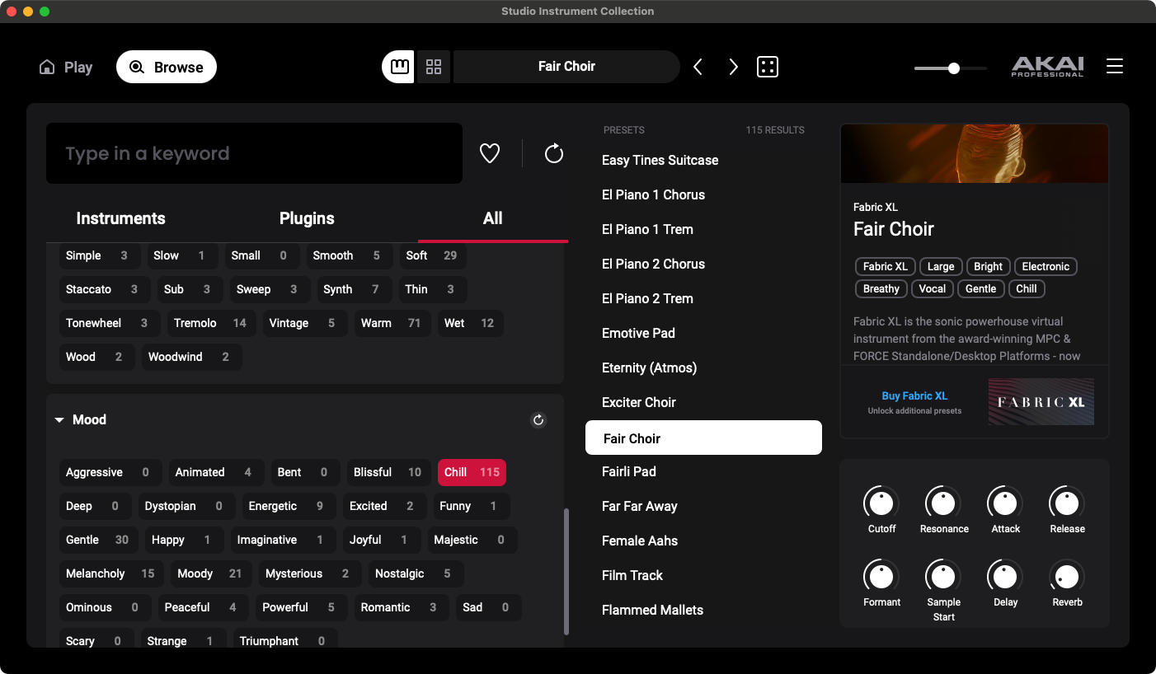
Task: Open the hamburger menu
Action: [1115, 67]
